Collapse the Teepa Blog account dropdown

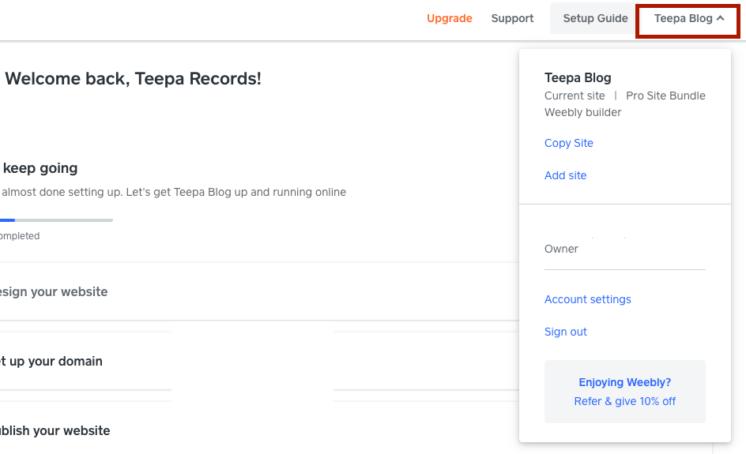tap(683, 18)
